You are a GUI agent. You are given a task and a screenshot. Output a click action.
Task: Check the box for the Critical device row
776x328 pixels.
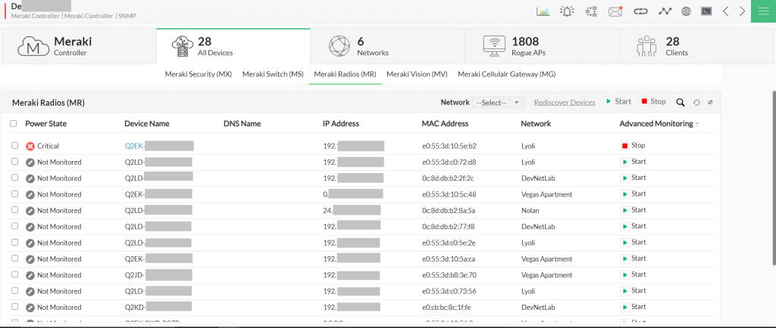[14, 145]
